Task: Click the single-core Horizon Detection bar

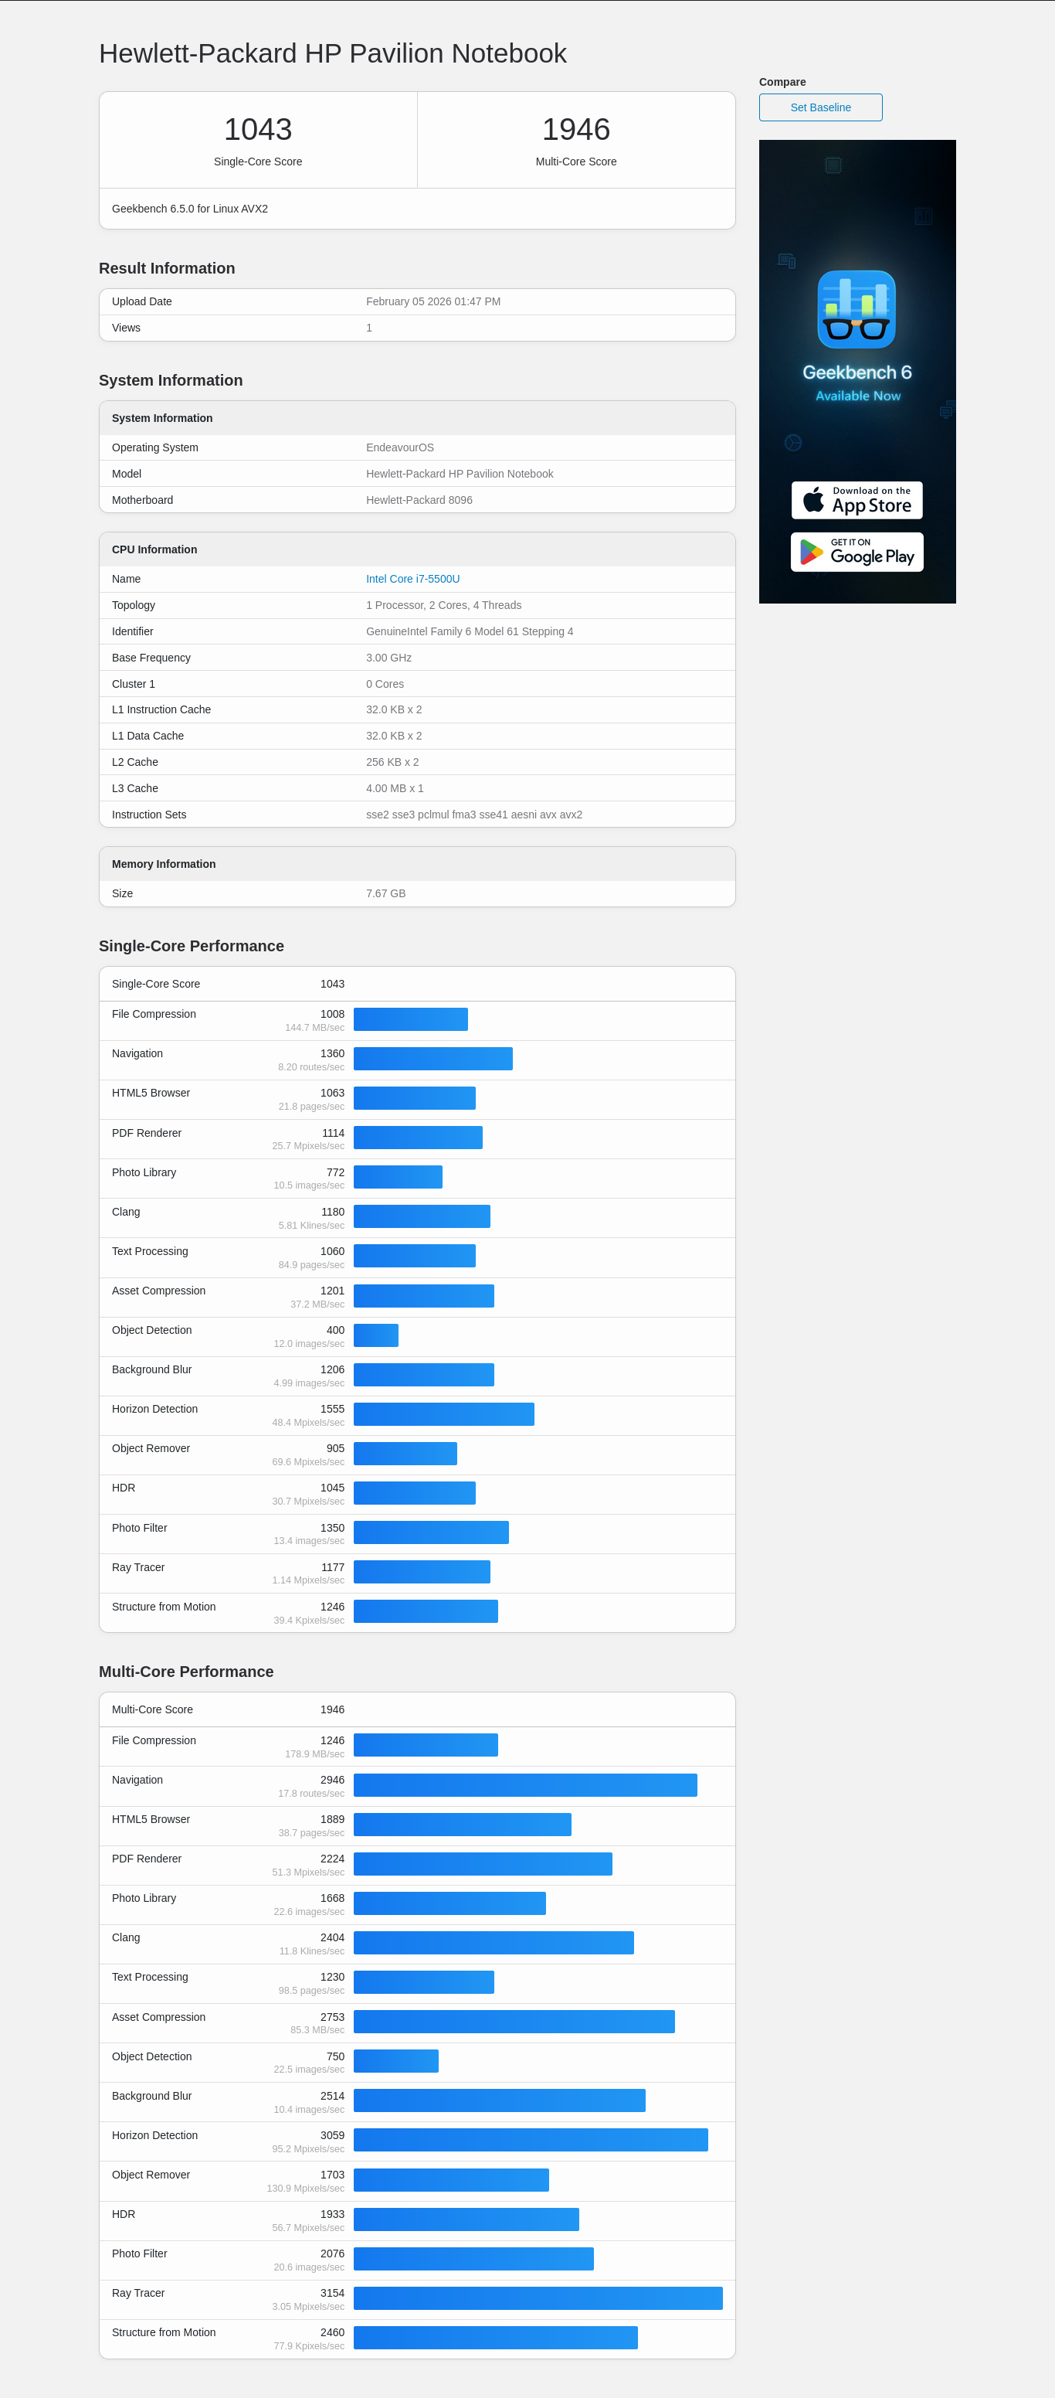Action: click(x=444, y=1414)
